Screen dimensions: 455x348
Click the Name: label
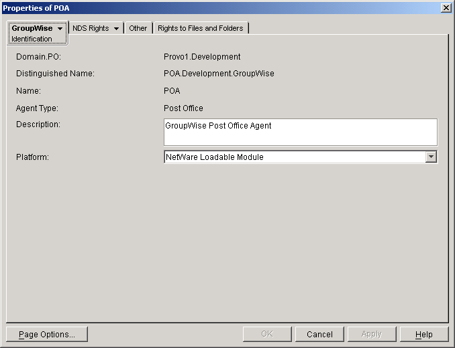(x=28, y=91)
